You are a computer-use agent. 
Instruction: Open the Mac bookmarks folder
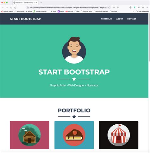click(x=77, y=11)
